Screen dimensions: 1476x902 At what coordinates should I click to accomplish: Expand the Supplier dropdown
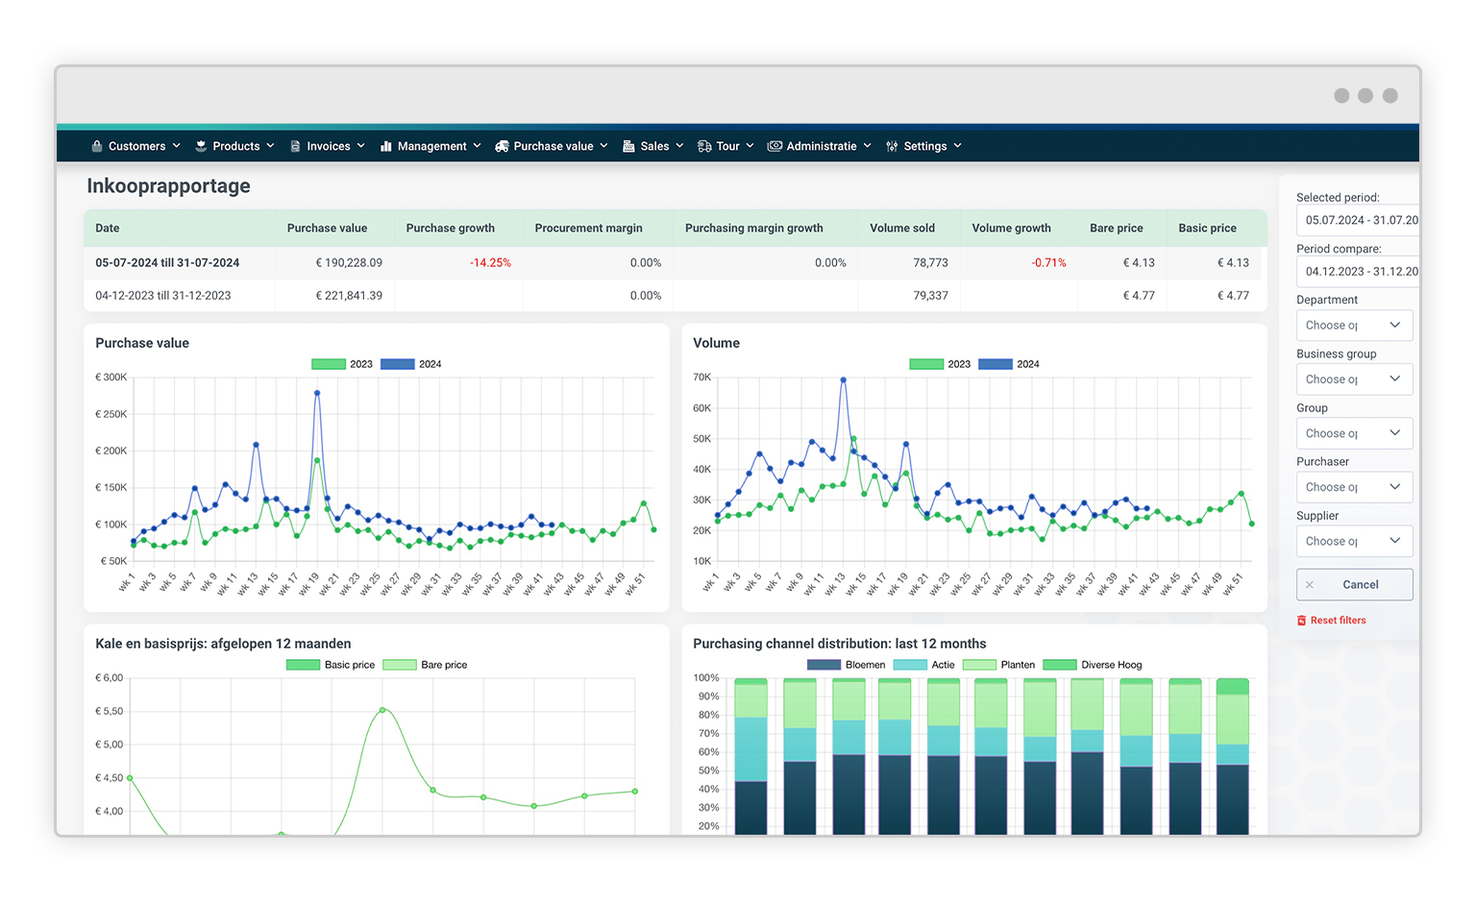1354,541
